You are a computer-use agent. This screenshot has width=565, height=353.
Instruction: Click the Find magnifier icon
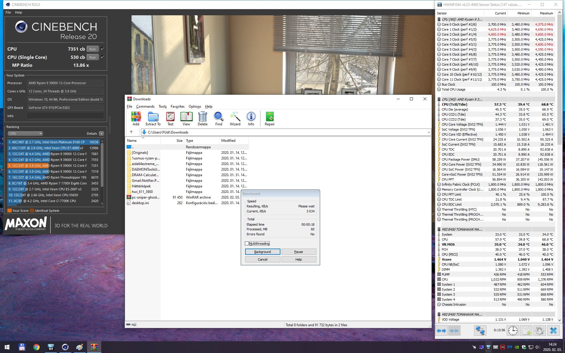pyautogui.click(x=219, y=119)
